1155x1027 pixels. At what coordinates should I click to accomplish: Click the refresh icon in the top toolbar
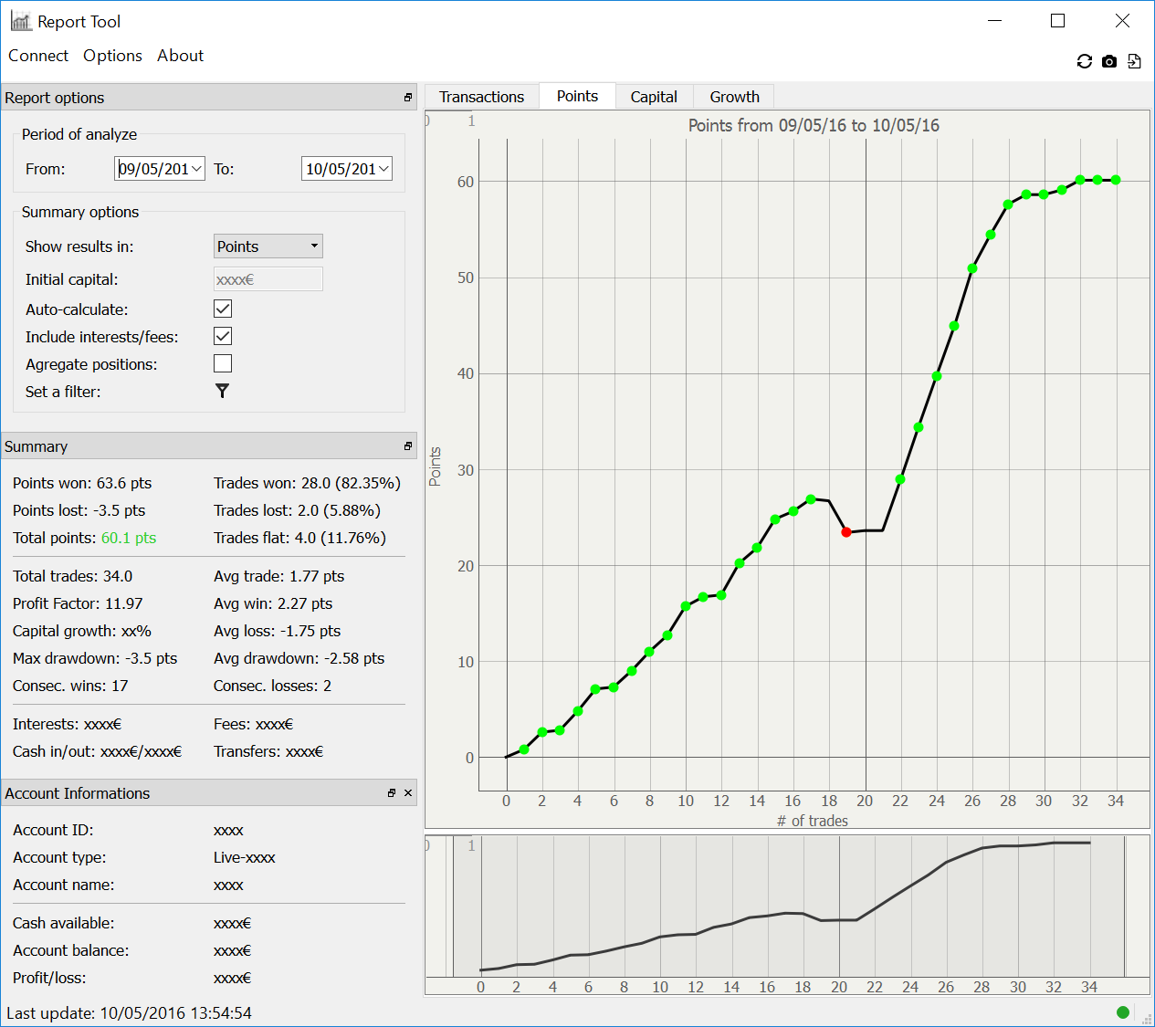[1084, 61]
